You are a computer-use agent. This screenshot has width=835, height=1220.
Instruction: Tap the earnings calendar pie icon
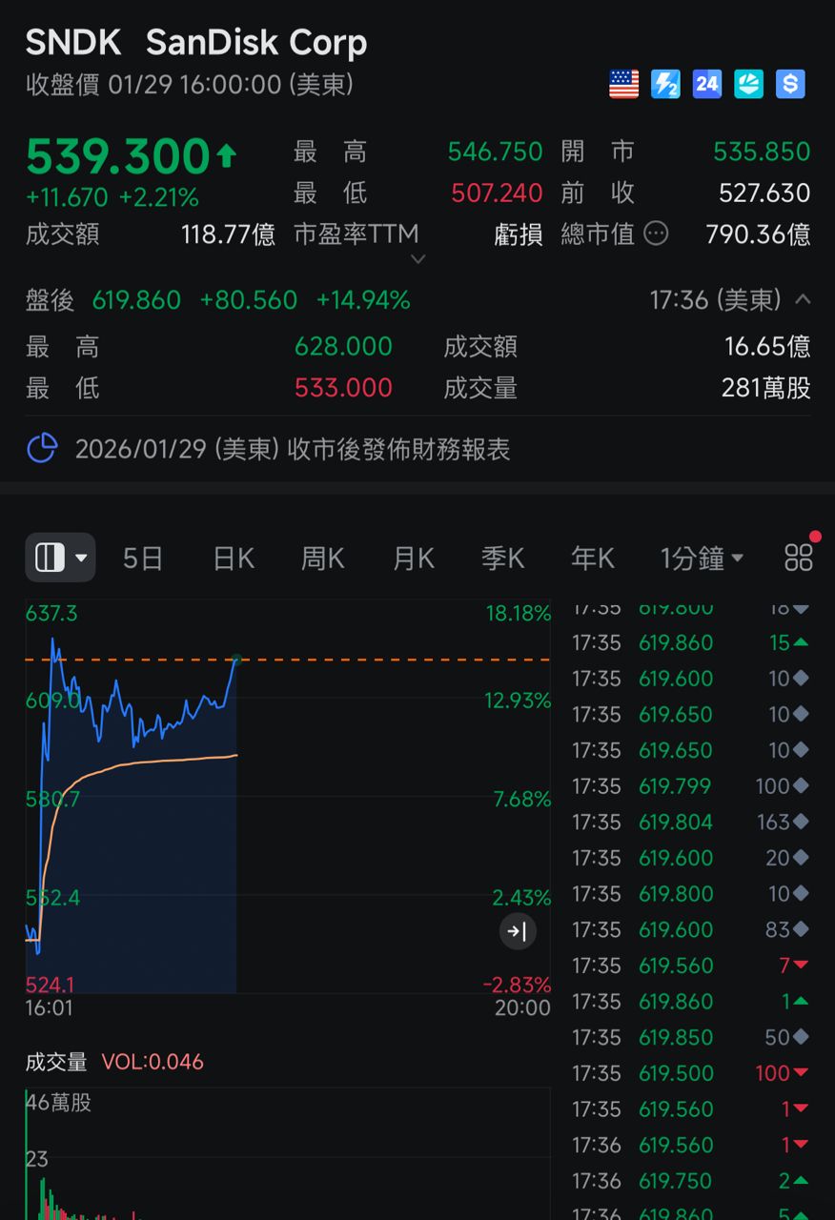pyautogui.click(x=42, y=449)
